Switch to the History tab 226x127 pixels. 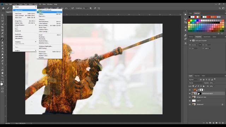coord(191,37)
